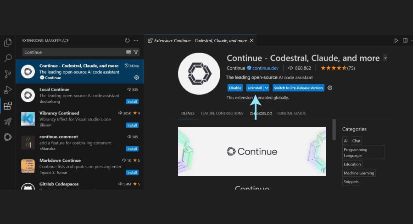Select the Details tab
The width and height of the screenshot is (413, 224).
click(x=188, y=113)
